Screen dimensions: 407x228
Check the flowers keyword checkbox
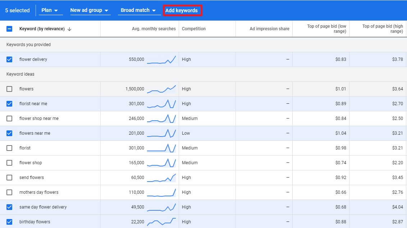point(9,89)
